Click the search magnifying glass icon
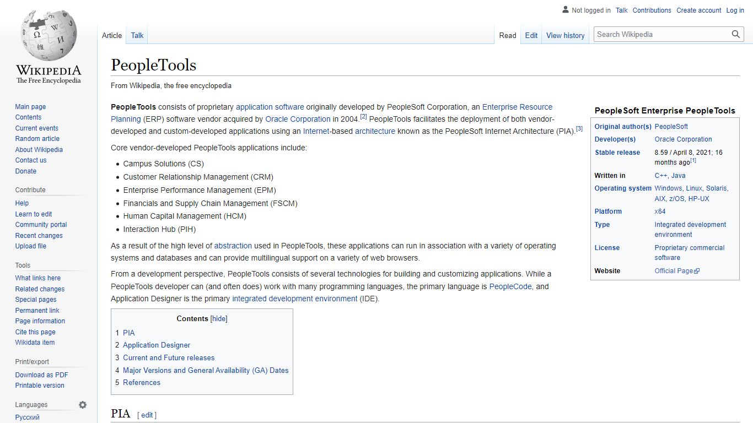 736,34
